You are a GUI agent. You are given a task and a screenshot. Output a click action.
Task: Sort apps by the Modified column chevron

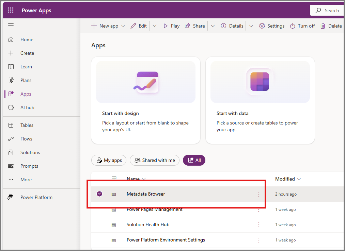coord(299,179)
